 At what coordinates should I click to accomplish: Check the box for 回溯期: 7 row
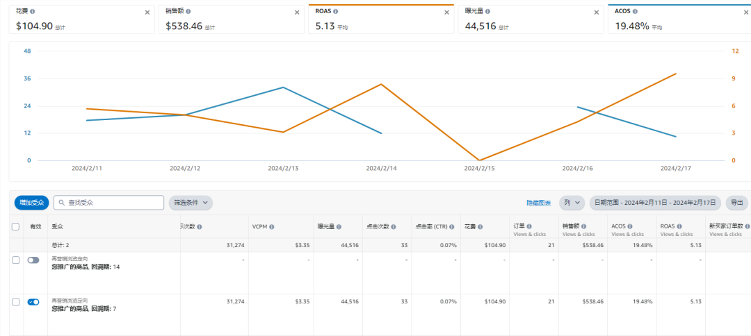pyautogui.click(x=15, y=302)
